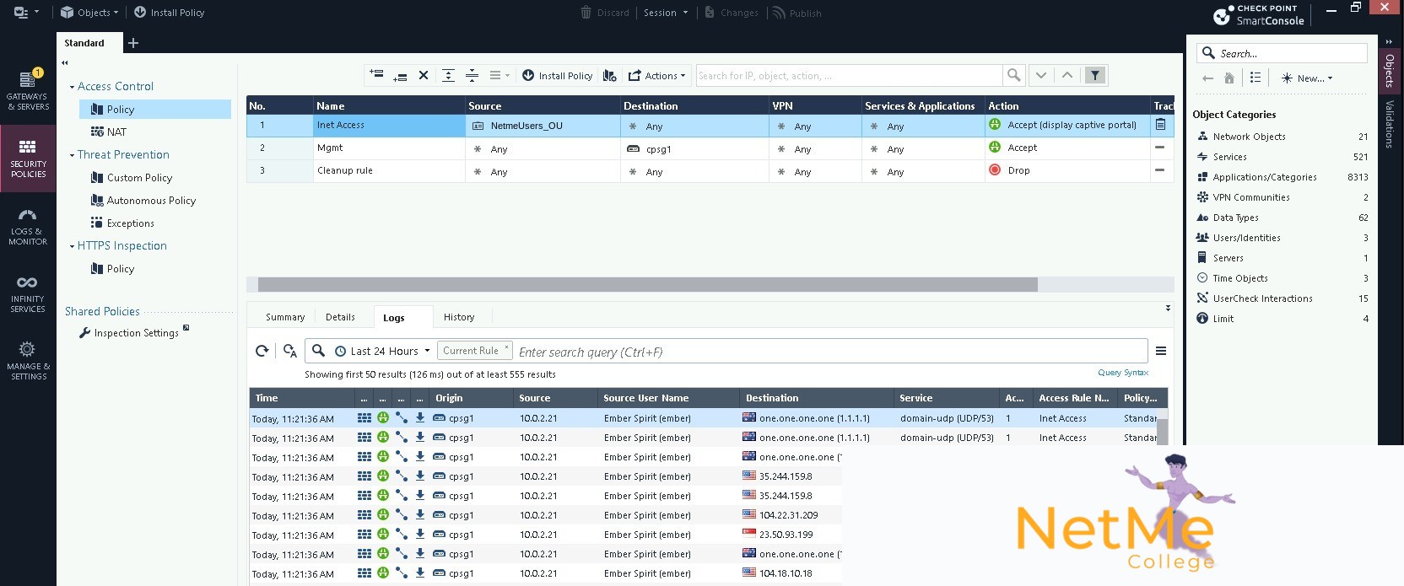Go back in the objects panel
The width and height of the screenshot is (1404, 586).
tap(1207, 78)
